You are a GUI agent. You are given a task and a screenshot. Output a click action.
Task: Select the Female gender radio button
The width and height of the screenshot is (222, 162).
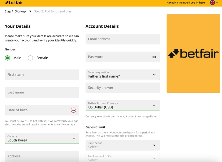(x=31, y=58)
